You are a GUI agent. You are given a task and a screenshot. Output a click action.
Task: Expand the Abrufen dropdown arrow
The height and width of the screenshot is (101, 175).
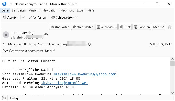(23, 17)
